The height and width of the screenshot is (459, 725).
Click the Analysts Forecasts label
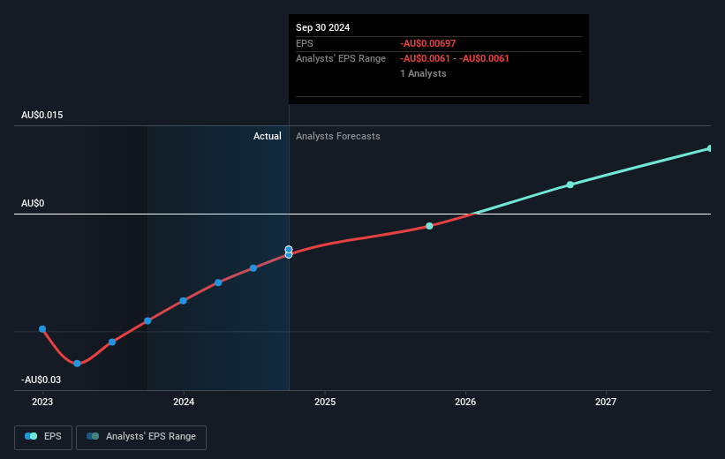(338, 136)
